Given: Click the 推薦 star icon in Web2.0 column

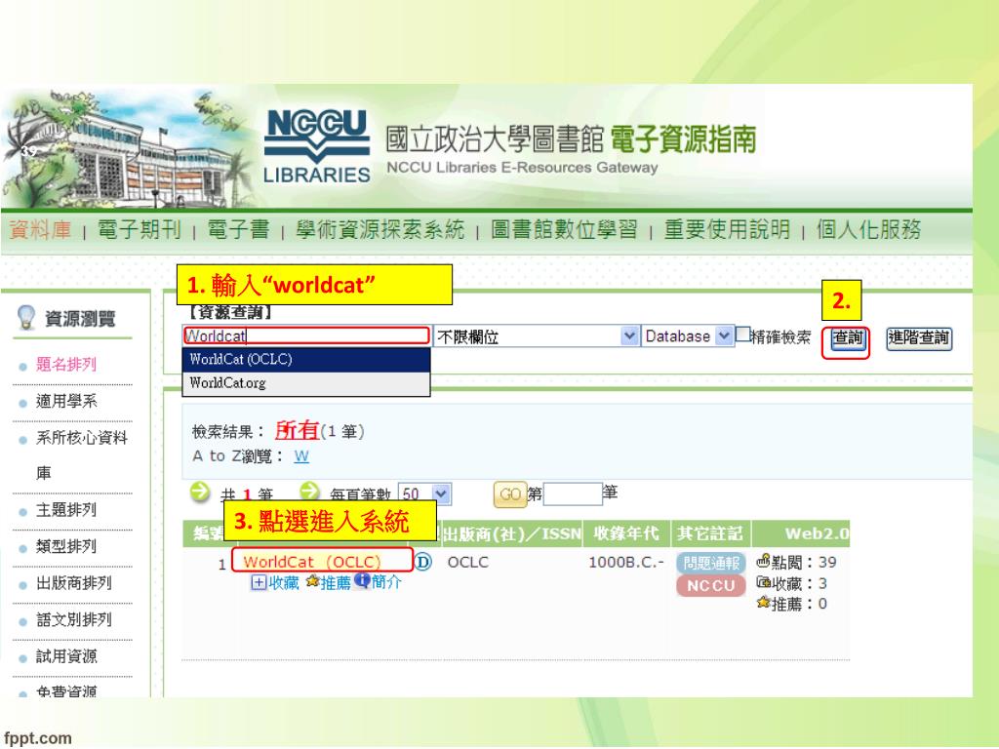Looking at the screenshot, I should tap(763, 603).
